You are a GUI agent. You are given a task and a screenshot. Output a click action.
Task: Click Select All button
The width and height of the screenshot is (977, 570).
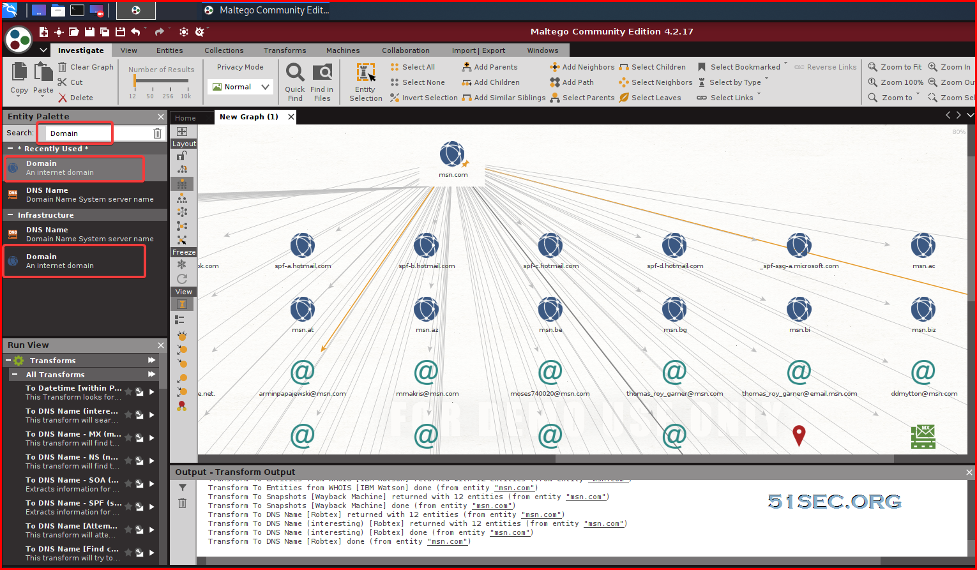[413, 67]
